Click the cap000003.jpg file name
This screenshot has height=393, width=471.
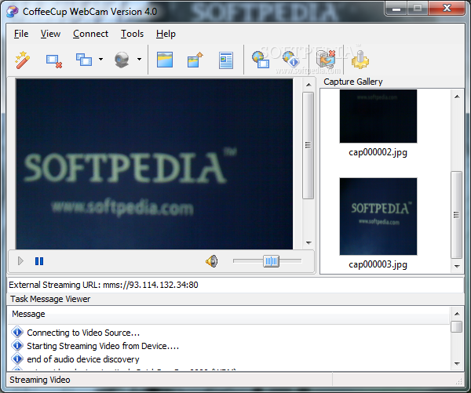378,264
